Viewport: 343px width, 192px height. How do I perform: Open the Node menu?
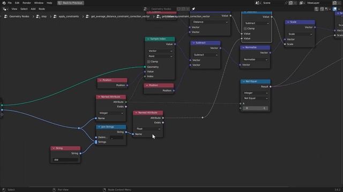42,9
